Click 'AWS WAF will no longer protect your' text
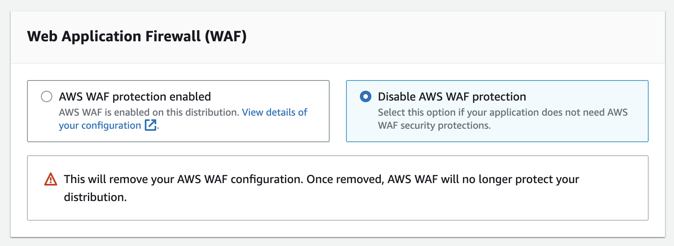 point(483,179)
